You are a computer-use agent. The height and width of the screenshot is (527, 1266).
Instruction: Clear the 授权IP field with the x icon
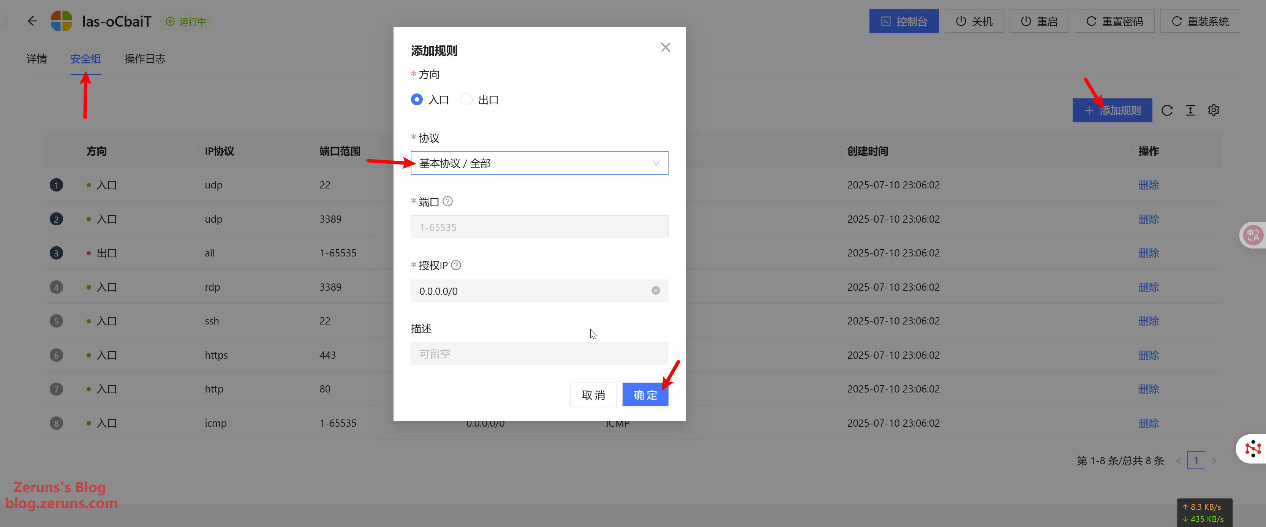pyautogui.click(x=655, y=291)
